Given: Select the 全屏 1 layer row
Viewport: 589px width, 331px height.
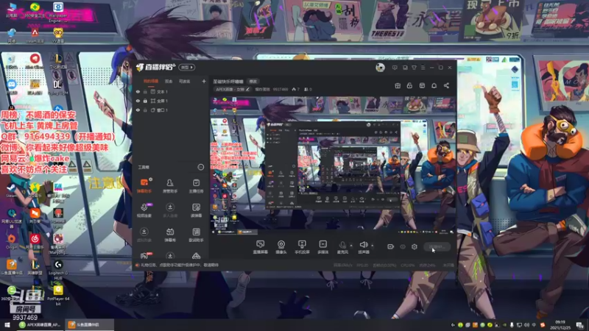Looking at the screenshot, I should coord(171,101).
